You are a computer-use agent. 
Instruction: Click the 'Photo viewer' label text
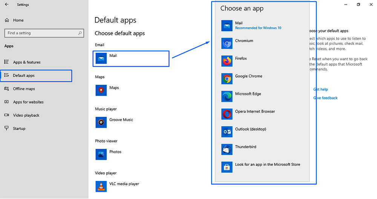[106, 141]
